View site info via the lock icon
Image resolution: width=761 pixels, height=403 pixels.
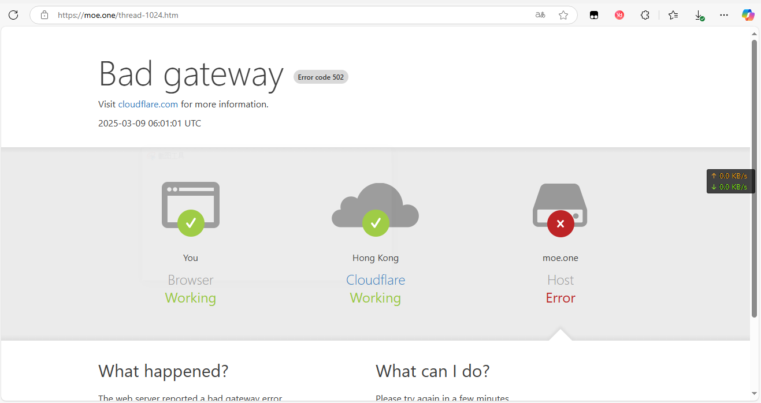[44, 15]
